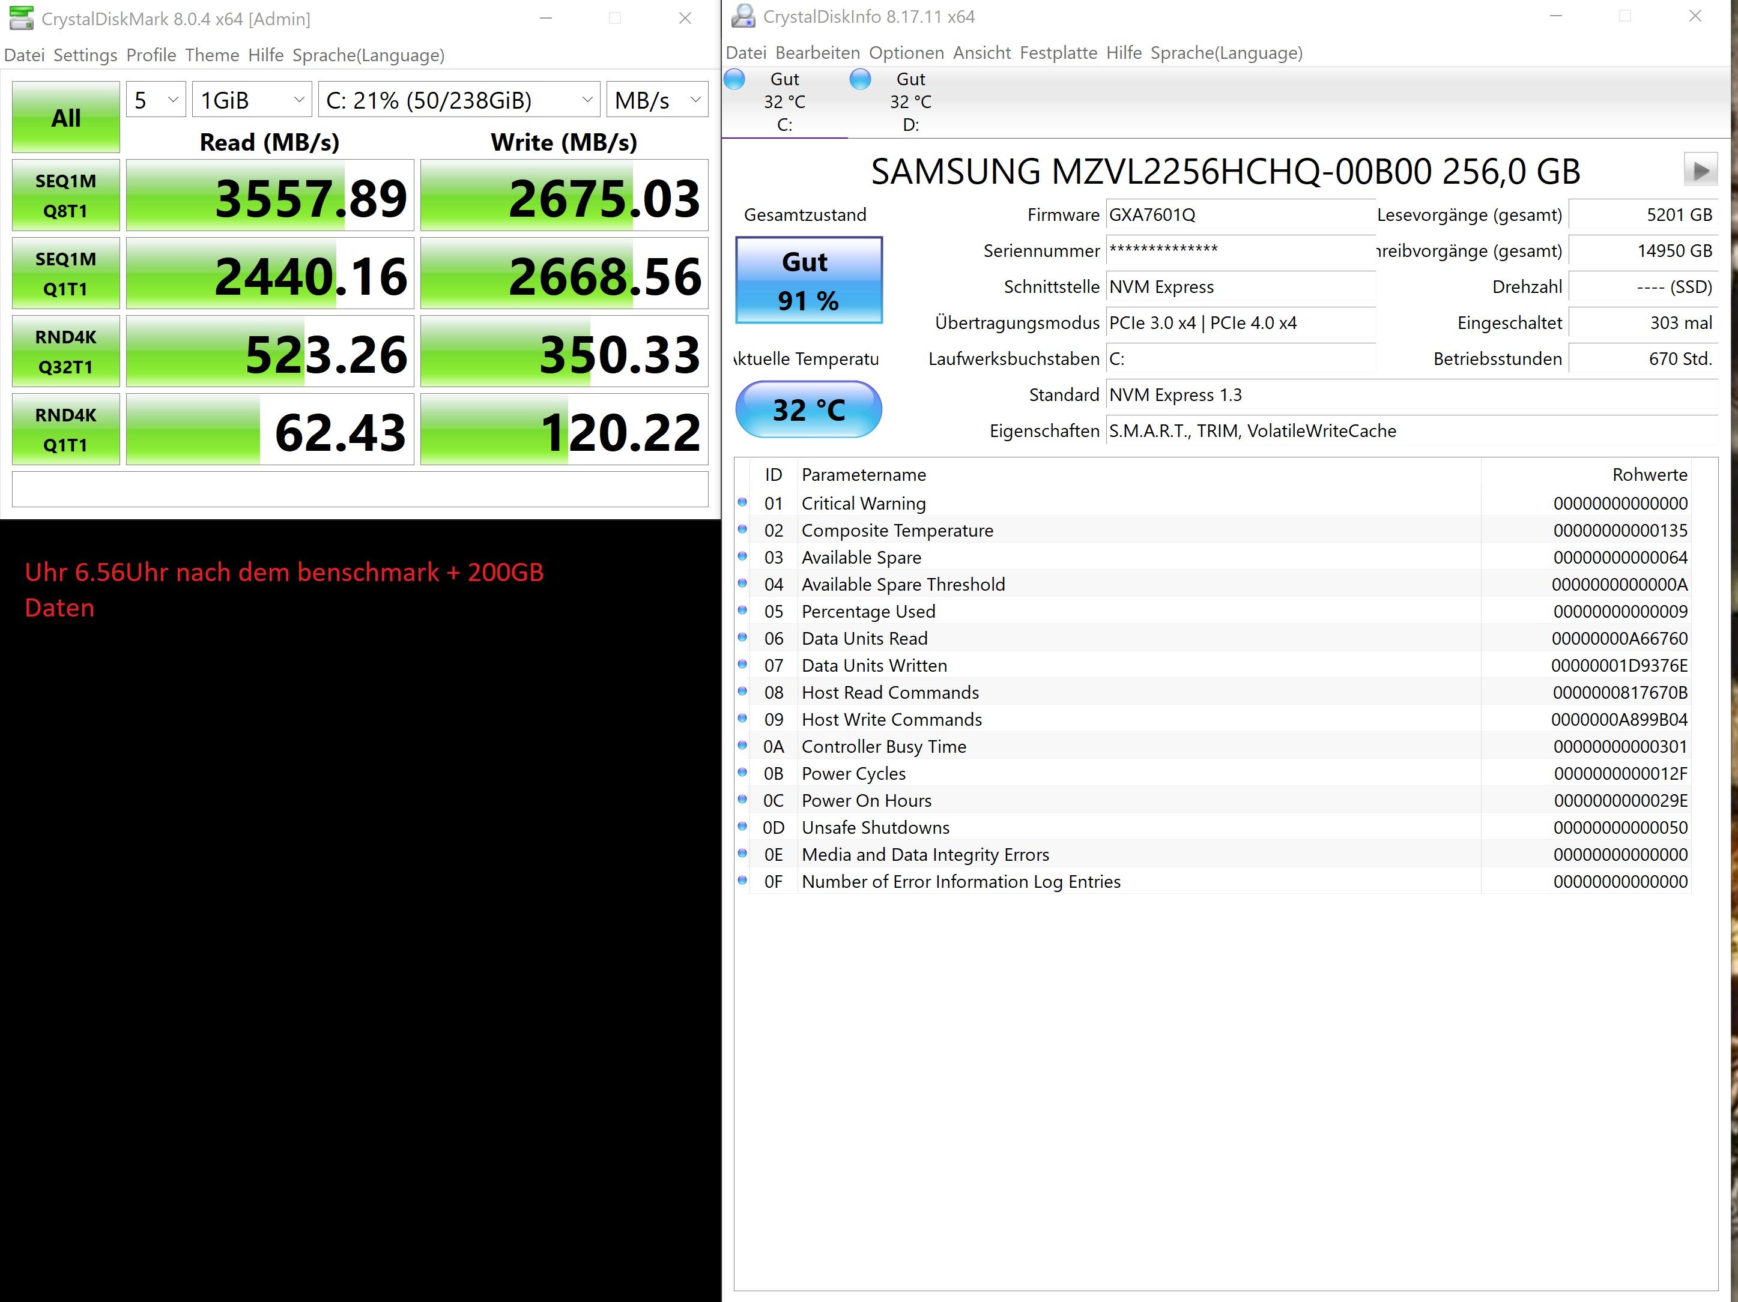Open Sprache(Language) menu in CrystalDiskInfo

1226,53
